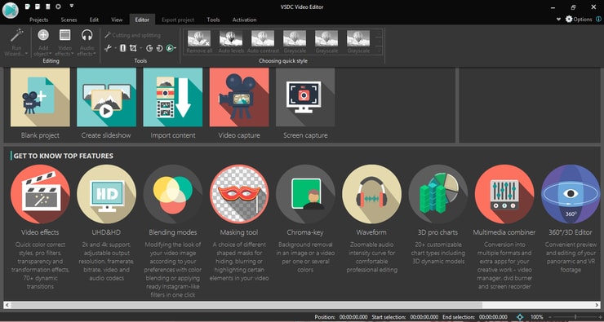Click the Add object plus icon
This screenshot has height=322, width=604.
[43, 35]
